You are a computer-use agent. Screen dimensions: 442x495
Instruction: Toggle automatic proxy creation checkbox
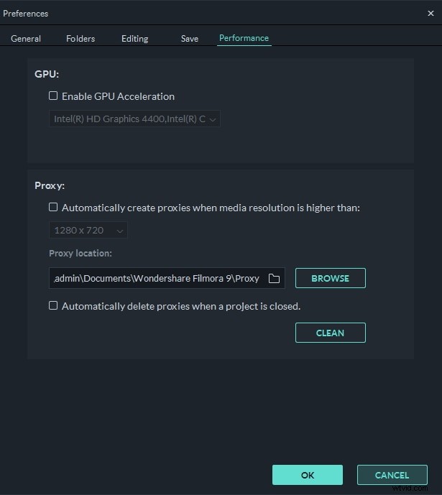click(53, 208)
